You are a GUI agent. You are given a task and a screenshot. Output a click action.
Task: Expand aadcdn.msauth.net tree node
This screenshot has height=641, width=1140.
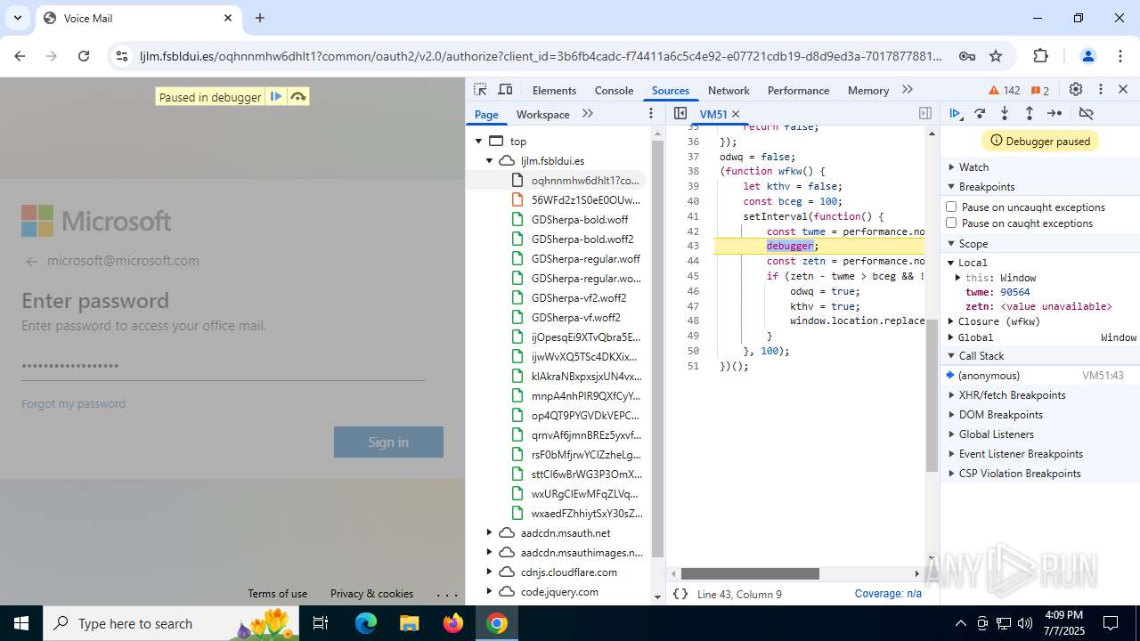(x=488, y=532)
